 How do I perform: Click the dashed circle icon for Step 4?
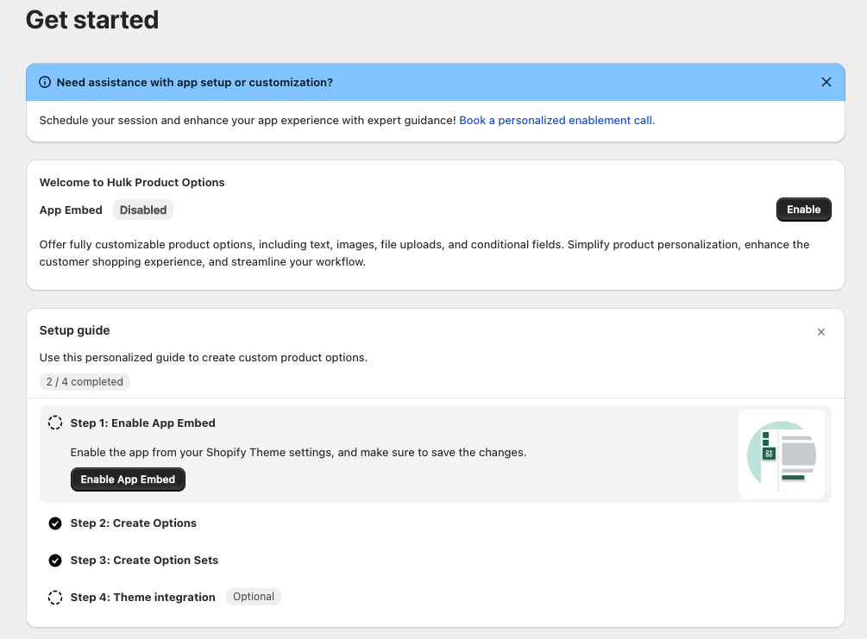click(x=55, y=598)
